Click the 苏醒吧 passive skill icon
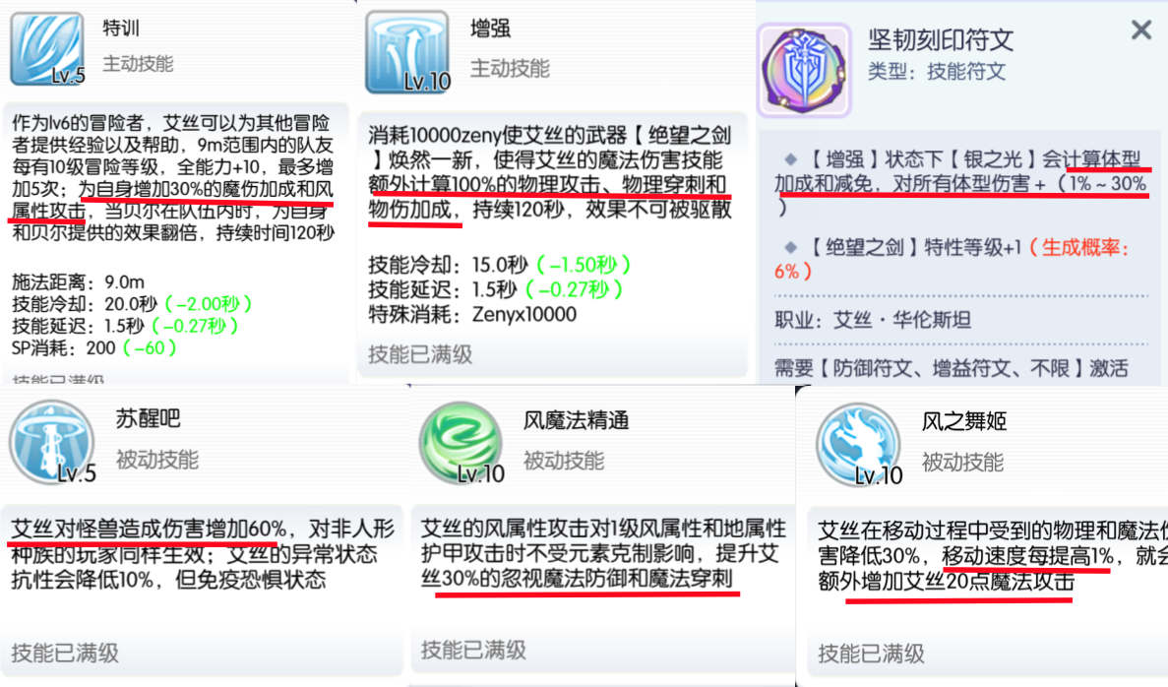Viewport: 1168px width, 687px height. 52,443
